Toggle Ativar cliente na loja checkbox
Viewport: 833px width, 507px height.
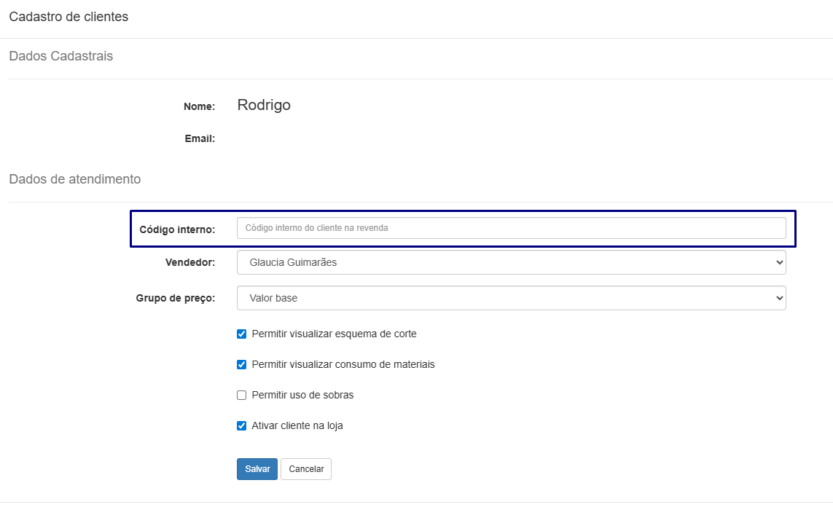[242, 426]
